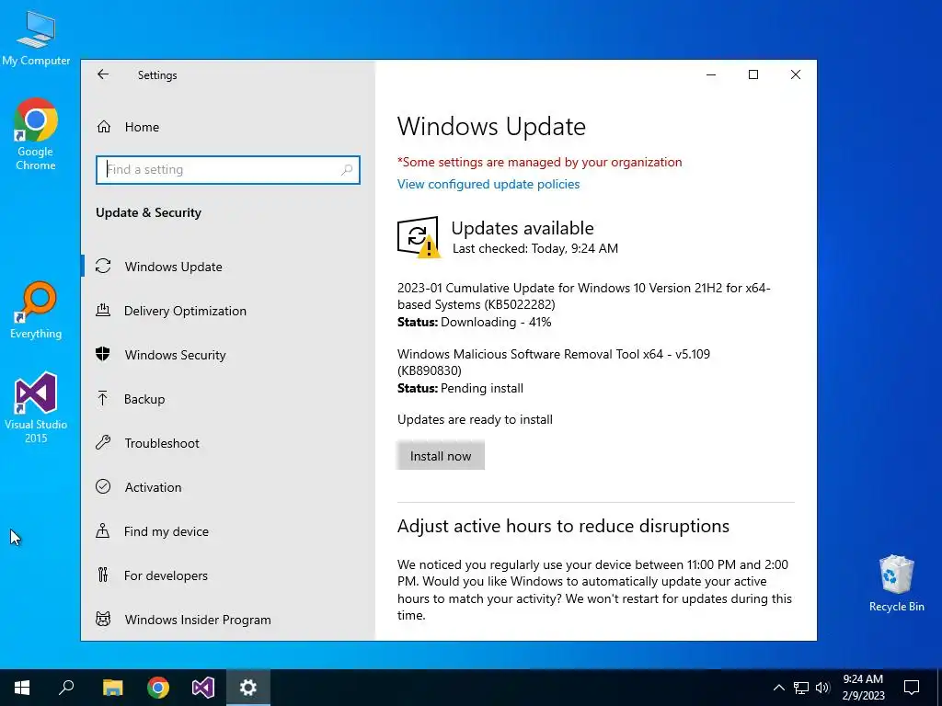Open Visual Studio 2015 desktop shortcut
Image resolution: width=942 pixels, height=706 pixels.
tap(36, 407)
